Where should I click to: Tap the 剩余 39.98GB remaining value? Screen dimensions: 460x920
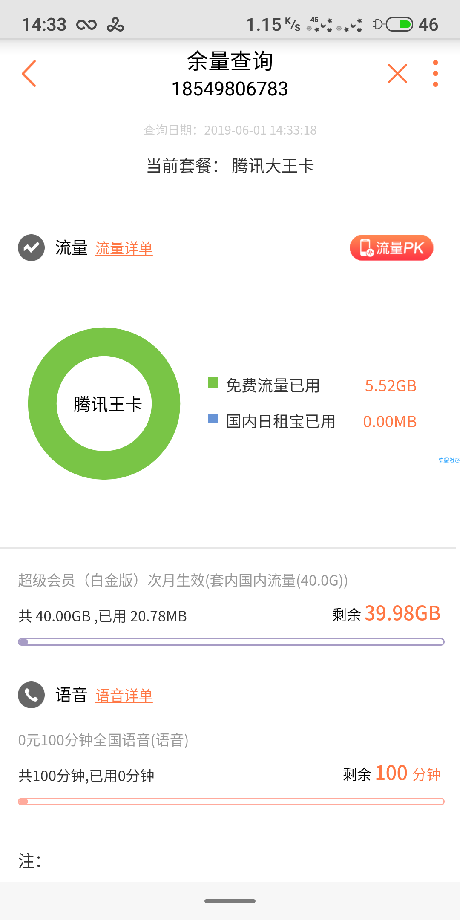pos(387,613)
